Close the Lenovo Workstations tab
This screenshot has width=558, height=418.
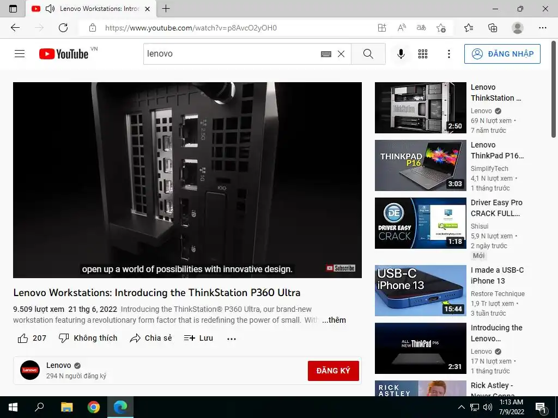pos(147,9)
